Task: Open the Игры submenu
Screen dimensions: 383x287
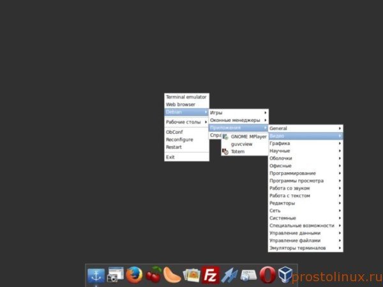Action: (x=238, y=113)
